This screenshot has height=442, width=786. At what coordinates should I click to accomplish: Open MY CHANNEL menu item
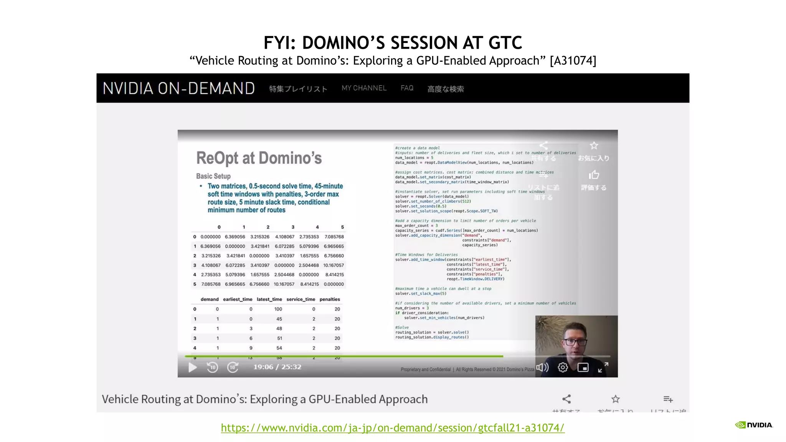click(x=364, y=88)
